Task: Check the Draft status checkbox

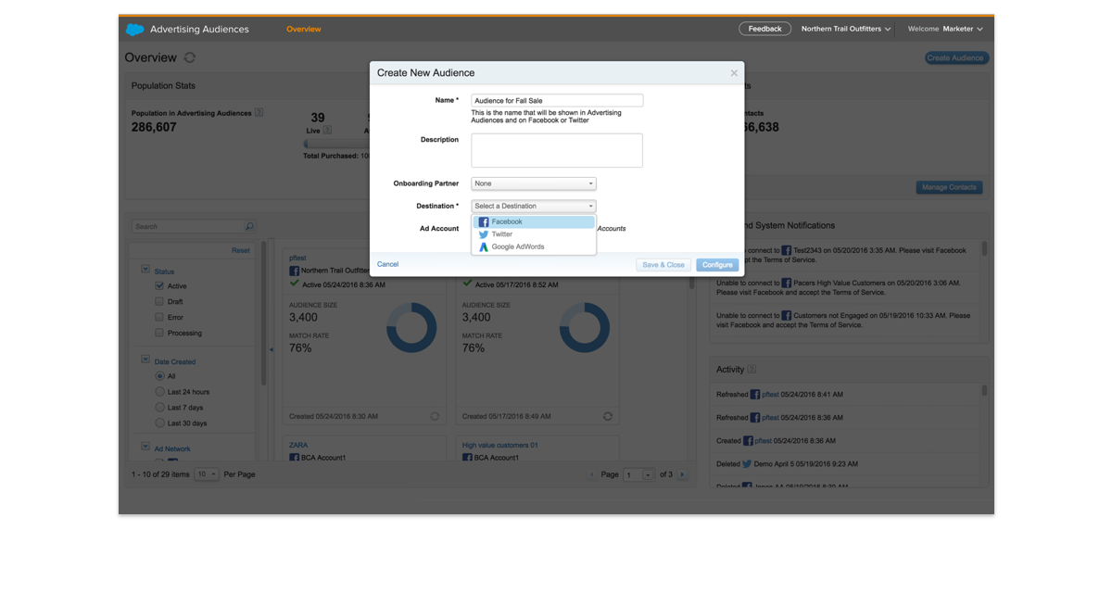Action: [x=159, y=302]
